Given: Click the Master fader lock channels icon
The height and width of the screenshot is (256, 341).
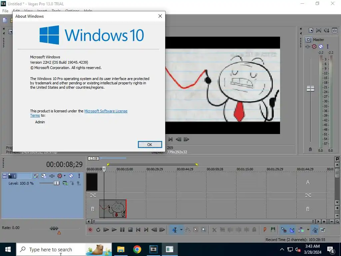Looking at the screenshot, I should coord(310,149).
